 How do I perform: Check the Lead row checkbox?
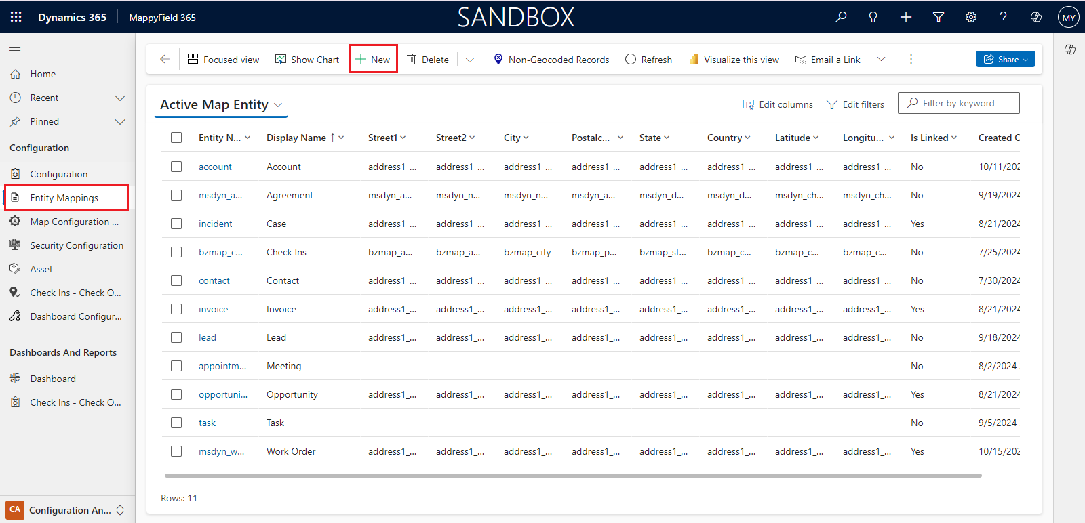point(176,337)
